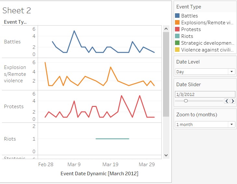Click the Battles blue color swatch
237x184 pixels.
click(177, 16)
